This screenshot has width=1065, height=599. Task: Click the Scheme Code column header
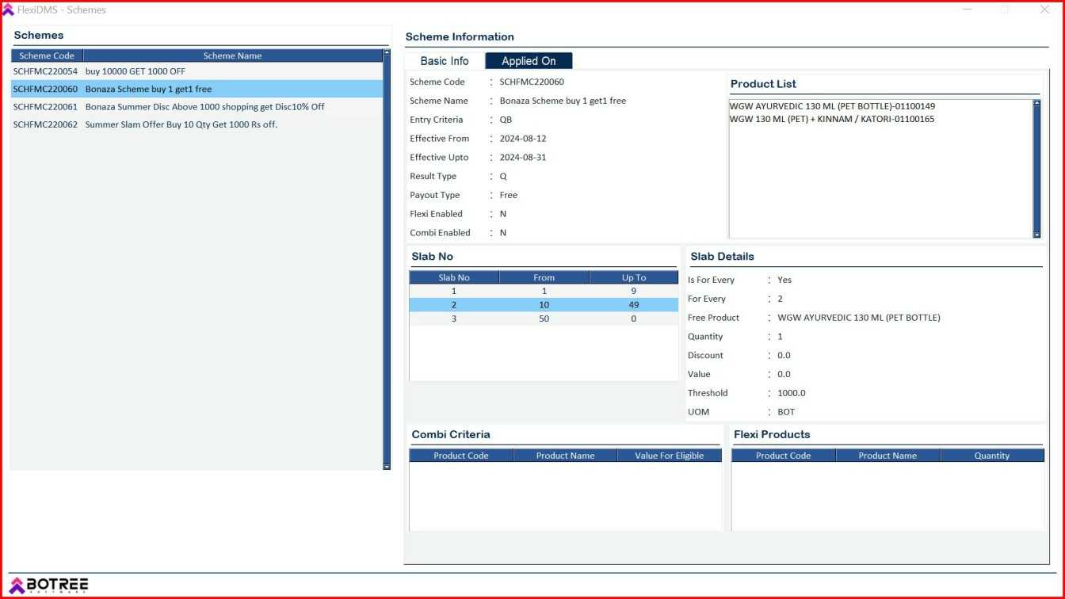point(46,55)
